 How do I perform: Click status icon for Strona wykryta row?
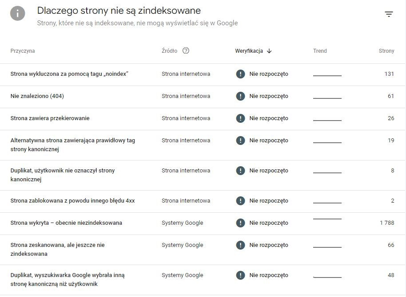point(240,223)
